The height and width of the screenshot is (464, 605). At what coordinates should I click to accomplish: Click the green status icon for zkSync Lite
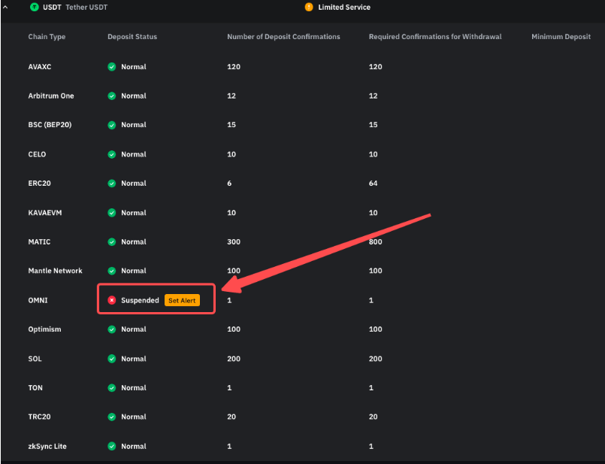click(112, 446)
